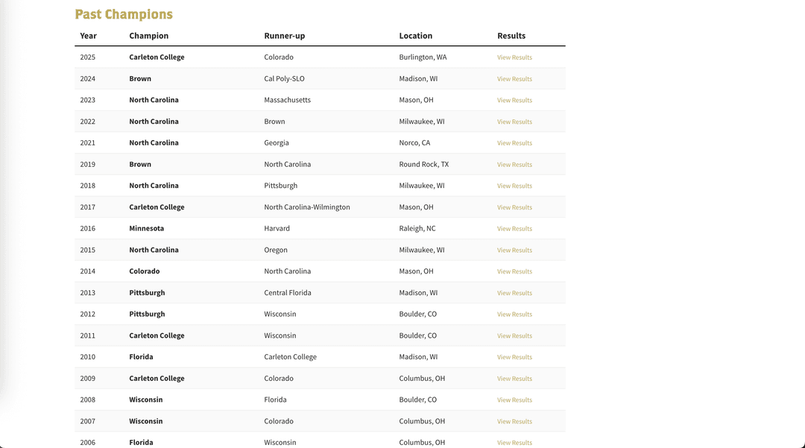
Task: Open View Results for 2012 row
Action: point(514,315)
